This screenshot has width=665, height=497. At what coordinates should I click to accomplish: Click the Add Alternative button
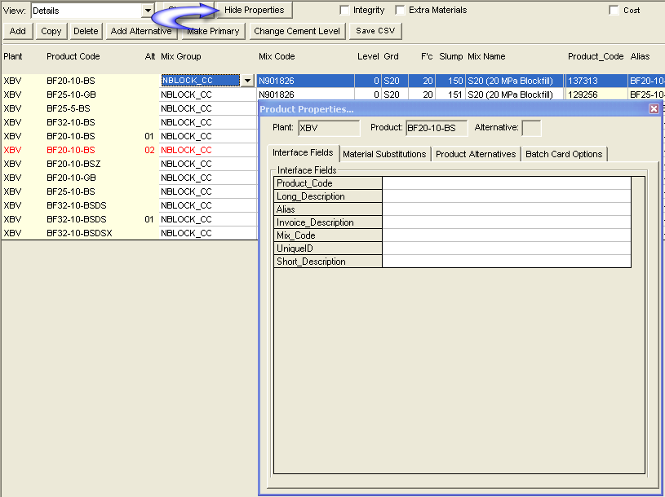tap(141, 31)
